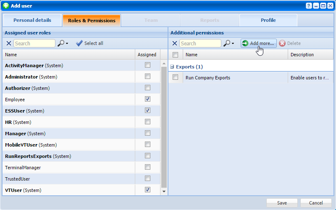Uncheck the Employee role checkbox
The width and height of the screenshot is (336, 210).
pos(147,99)
